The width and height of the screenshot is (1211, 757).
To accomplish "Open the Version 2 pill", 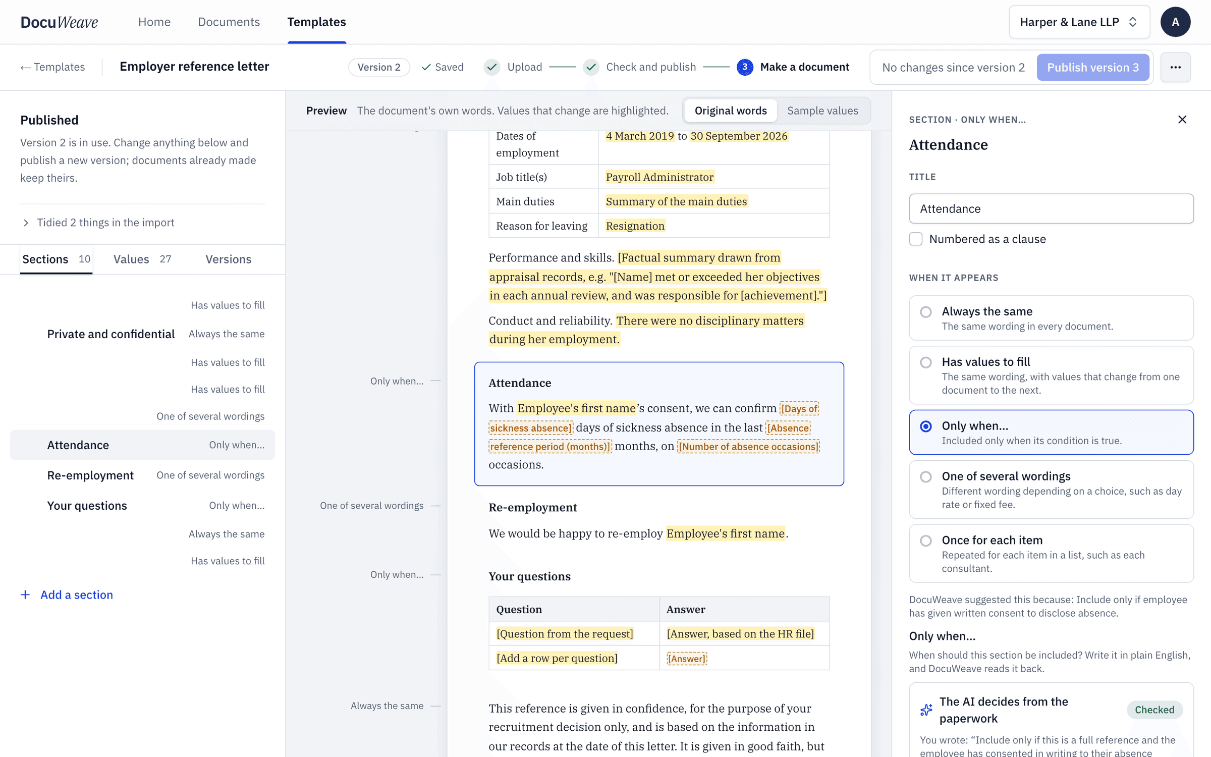I will point(379,67).
